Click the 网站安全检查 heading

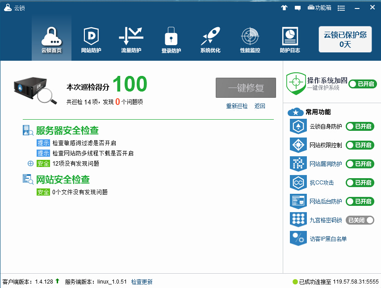pos(63,179)
